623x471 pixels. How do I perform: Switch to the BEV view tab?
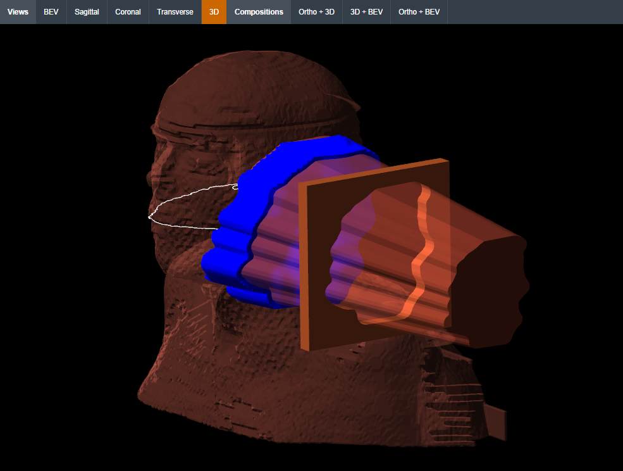pos(51,12)
